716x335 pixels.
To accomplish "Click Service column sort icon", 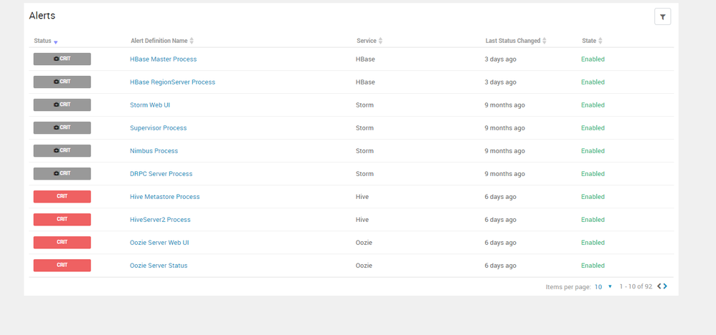I will pos(380,41).
